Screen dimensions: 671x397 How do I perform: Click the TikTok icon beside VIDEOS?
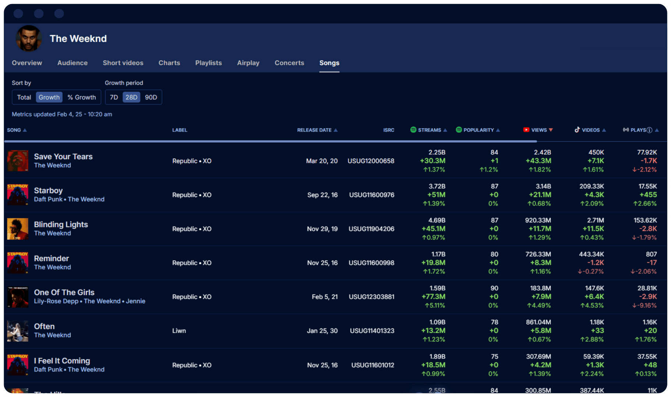[577, 130]
